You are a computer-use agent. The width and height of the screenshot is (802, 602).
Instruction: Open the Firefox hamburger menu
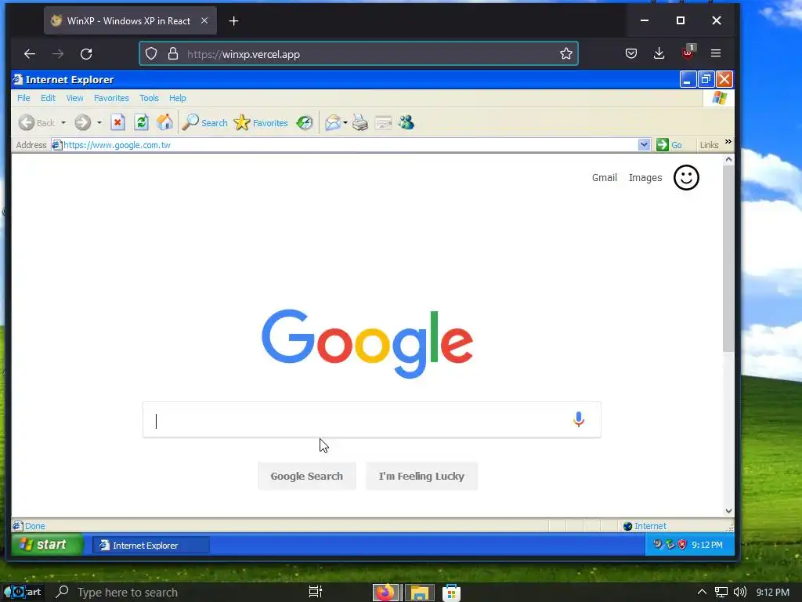[x=716, y=53]
